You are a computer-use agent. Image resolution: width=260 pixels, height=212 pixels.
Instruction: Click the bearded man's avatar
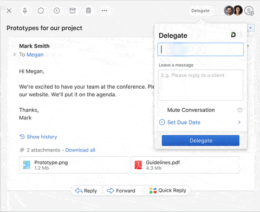tap(229, 11)
